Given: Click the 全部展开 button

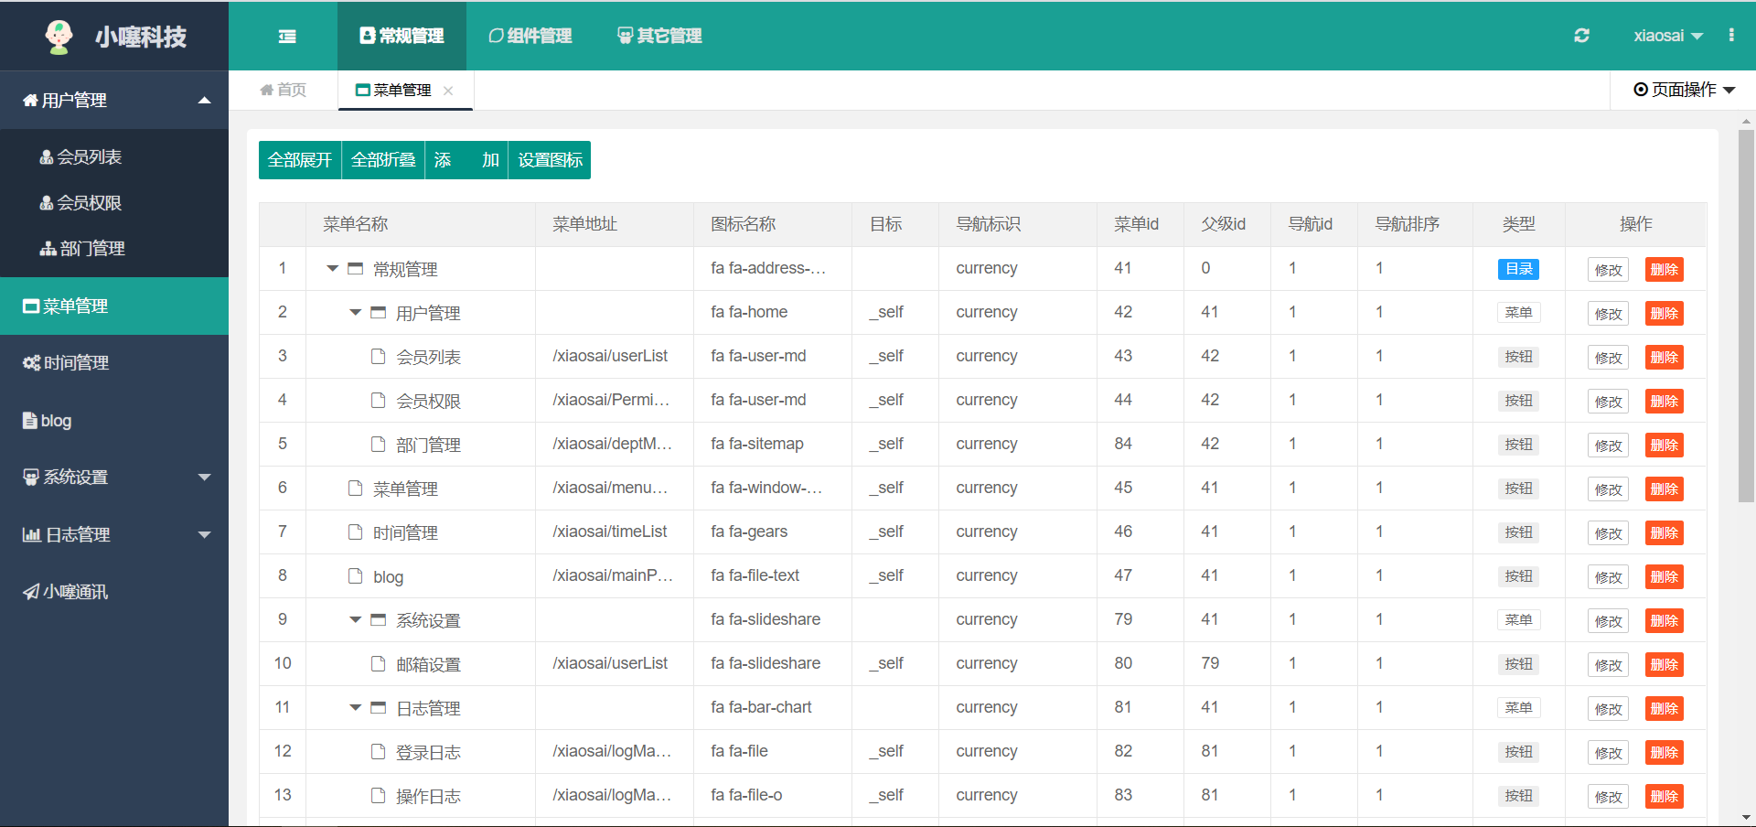Looking at the screenshot, I should point(299,159).
